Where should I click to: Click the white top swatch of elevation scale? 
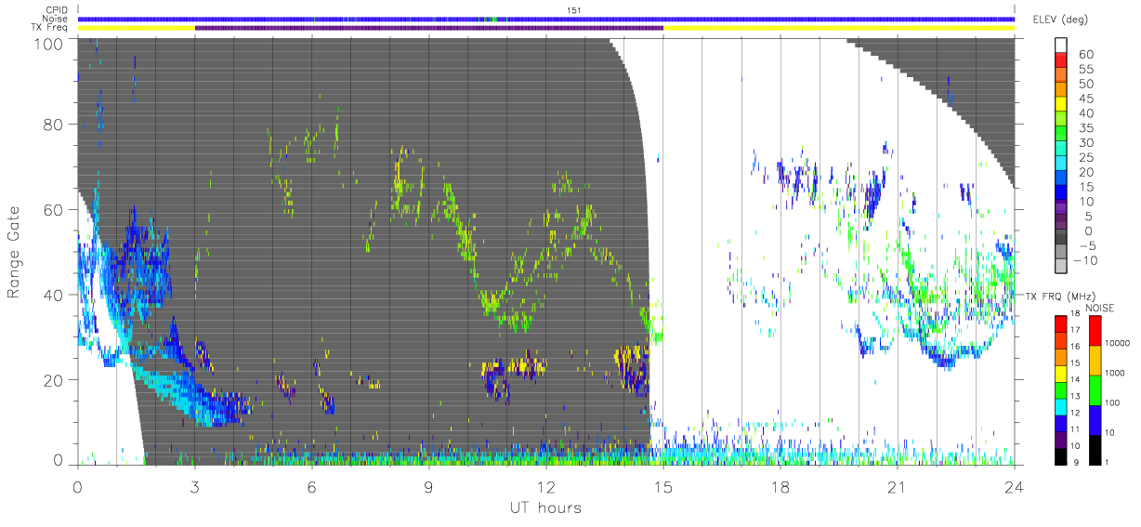[1062, 46]
